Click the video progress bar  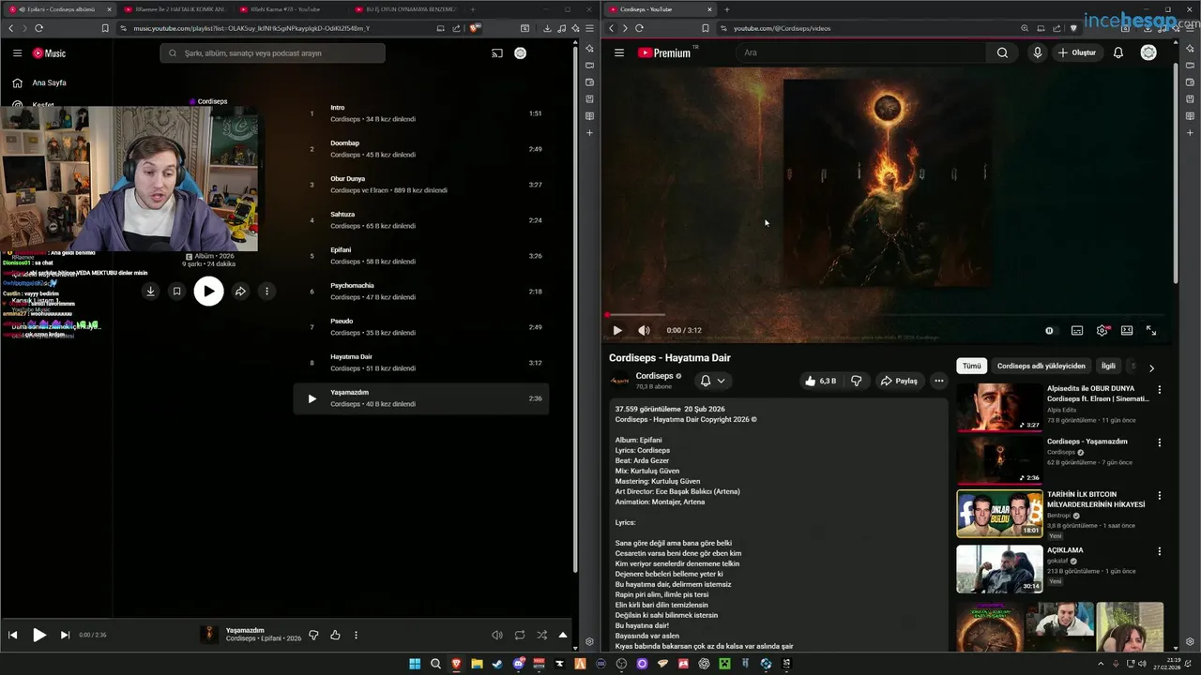pyautogui.click(x=887, y=315)
